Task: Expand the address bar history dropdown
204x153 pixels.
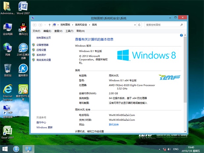Action: point(134,25)
